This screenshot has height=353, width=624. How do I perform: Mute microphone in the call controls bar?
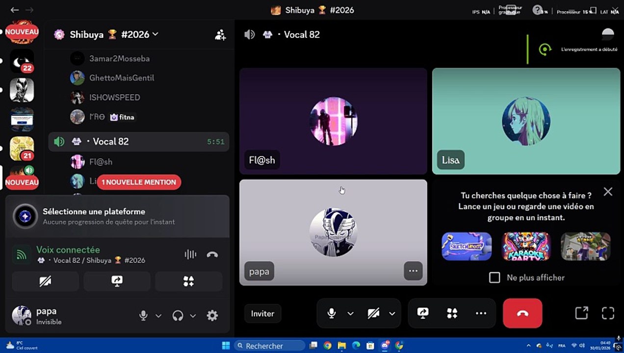click(332, 313)
